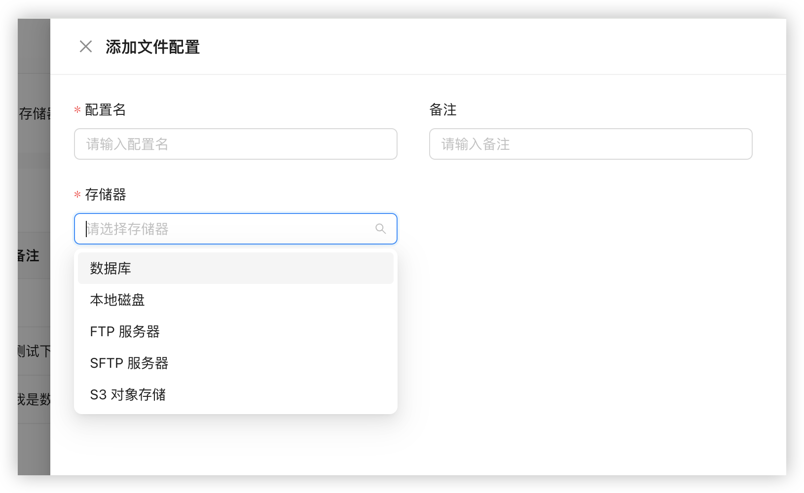Click the dimmed 存储器 text behind the drawer
The width and height of the screenshot is (804, 493).
pos(35,113)
